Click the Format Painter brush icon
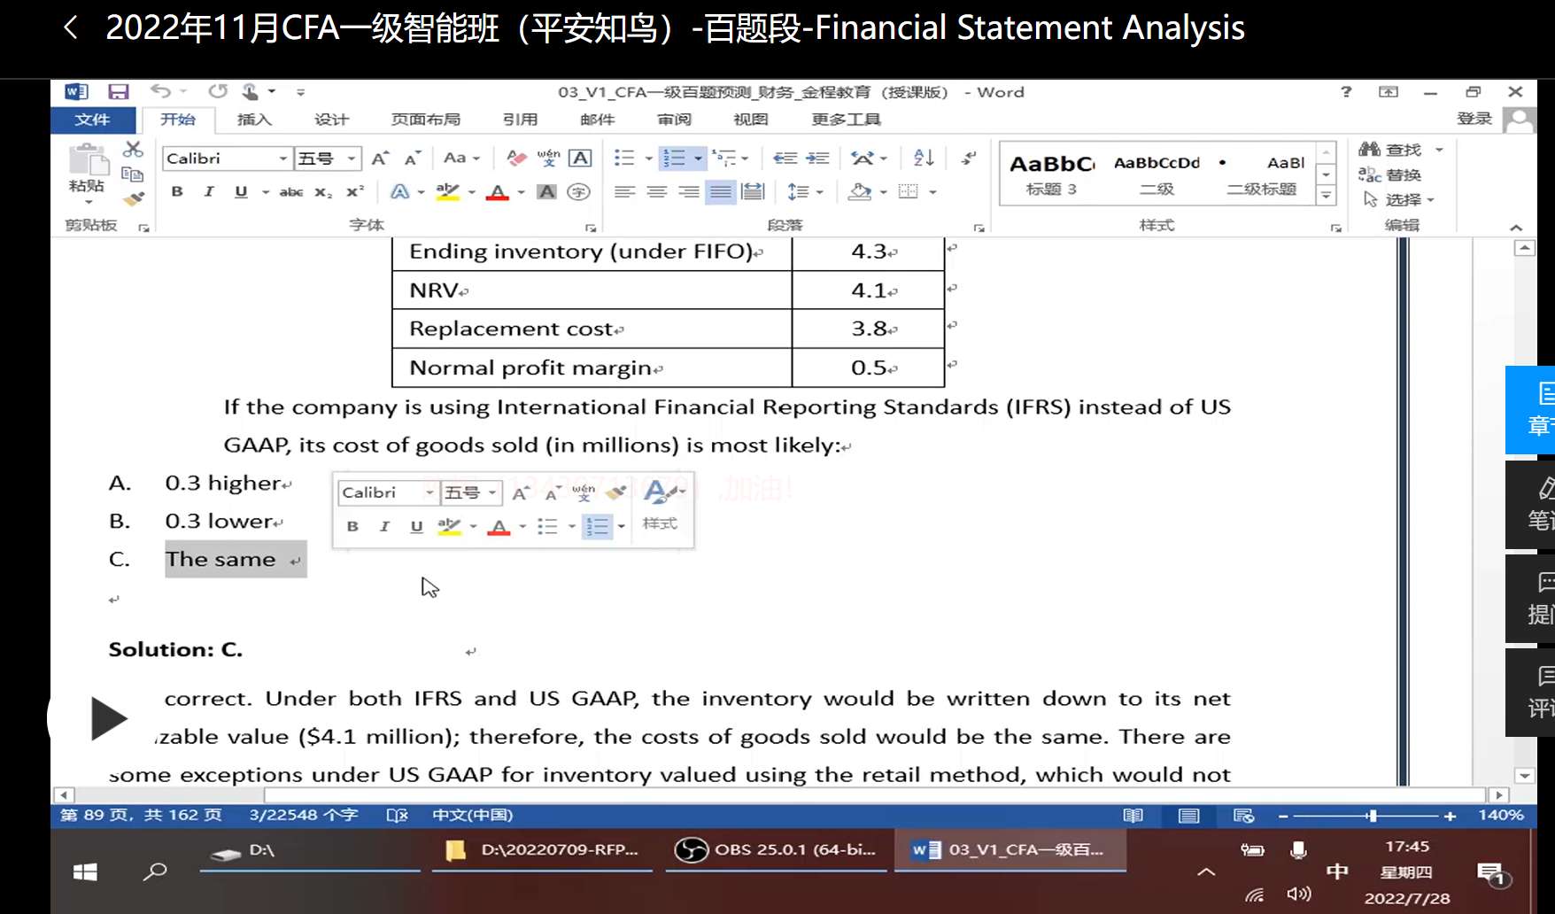Viewport: 1555px width, 914px height. [133, 199]
